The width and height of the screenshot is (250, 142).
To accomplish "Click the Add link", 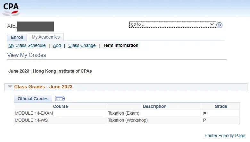I will click(x=57, y=45).
